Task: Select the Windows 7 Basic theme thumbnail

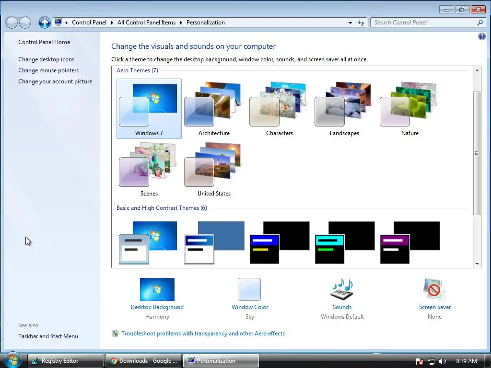Action: click(148, 242)
